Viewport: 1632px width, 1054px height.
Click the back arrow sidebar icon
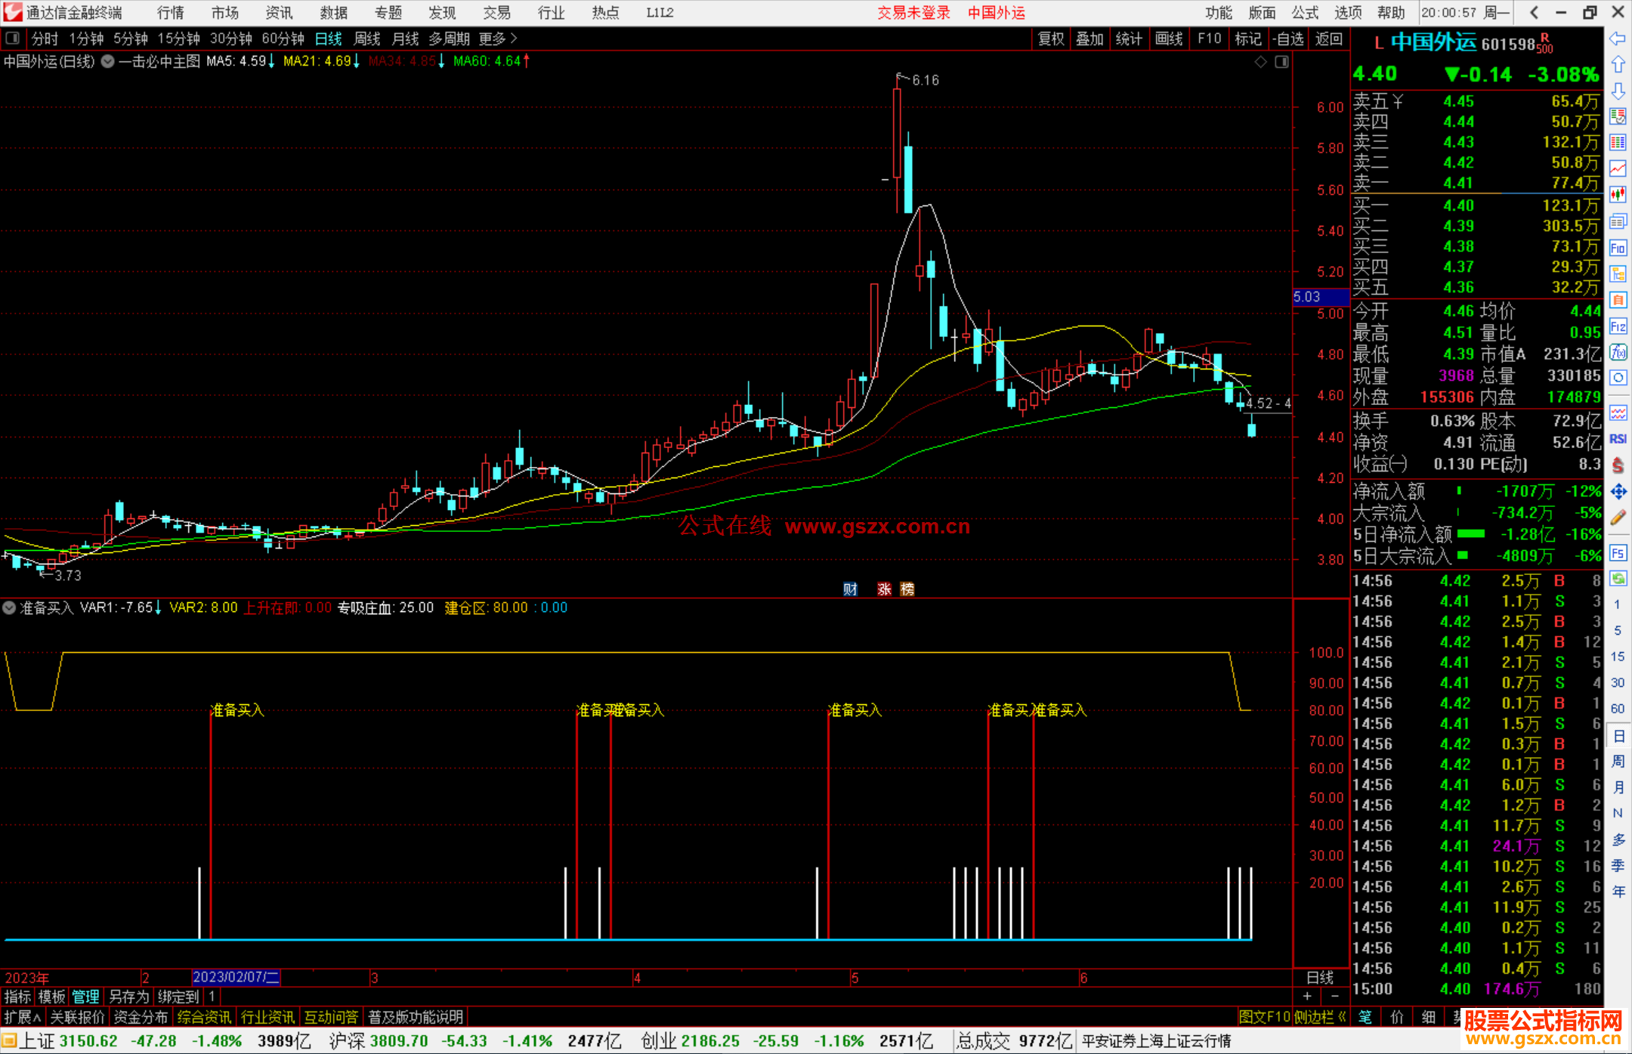click(x=1618, y=39)
